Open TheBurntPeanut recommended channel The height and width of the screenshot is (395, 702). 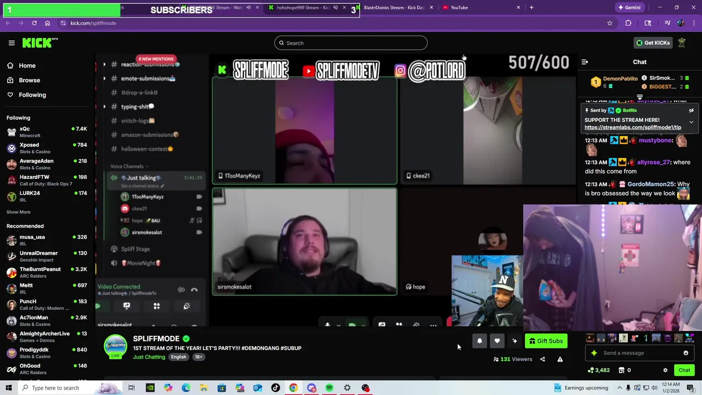click(x=47, y=272)
